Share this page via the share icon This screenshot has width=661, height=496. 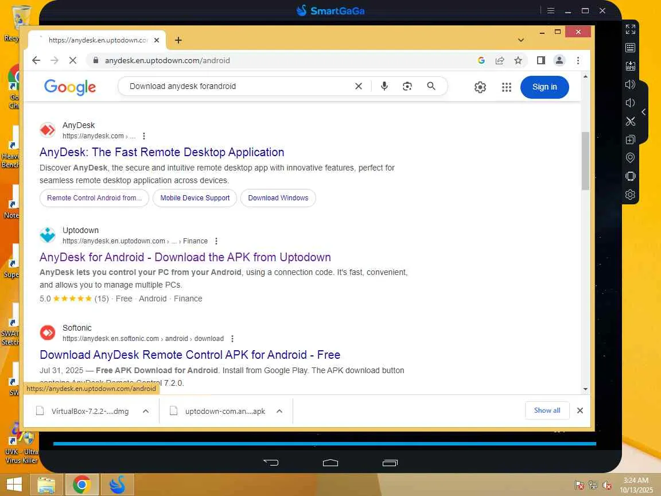[x=500, y=60]
